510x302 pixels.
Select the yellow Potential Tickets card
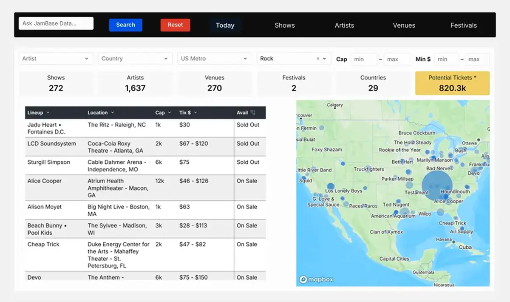point(452,83)
